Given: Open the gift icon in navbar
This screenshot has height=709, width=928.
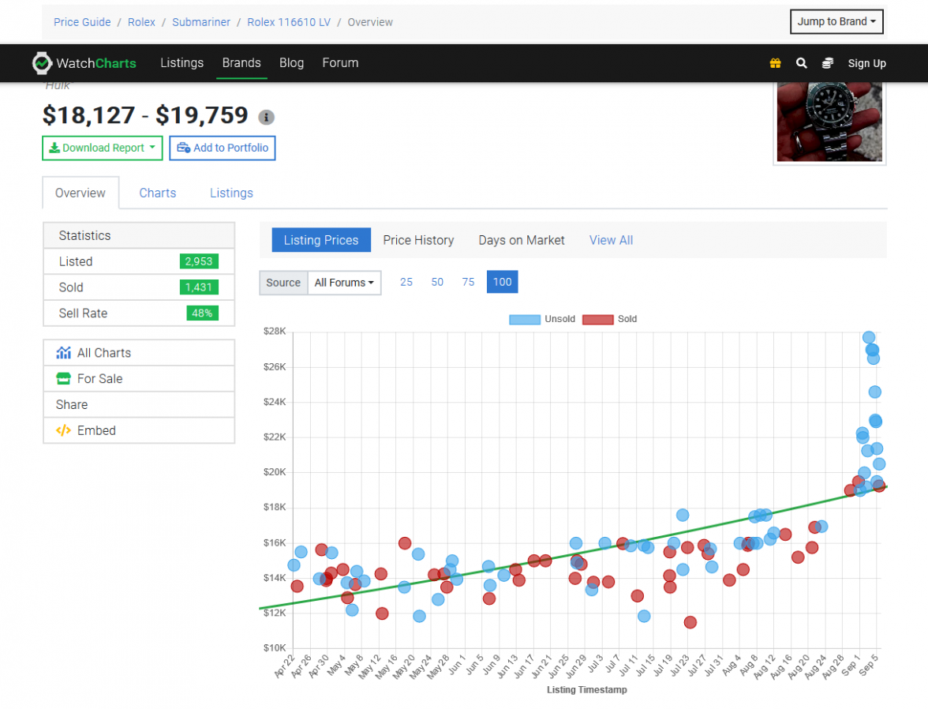Looking at the screenshot, I should (775, 63).
